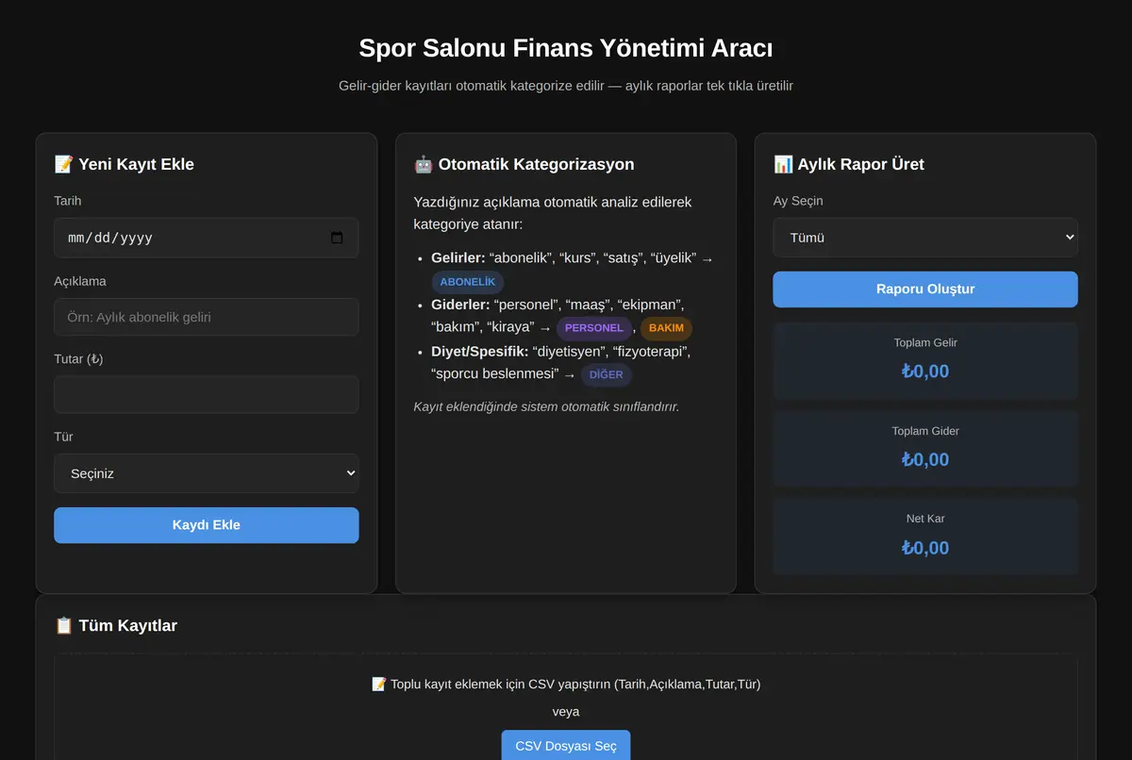Click the Giderler: bullet label
This screenshot has width=1132, height=760.
pos(460,305)
